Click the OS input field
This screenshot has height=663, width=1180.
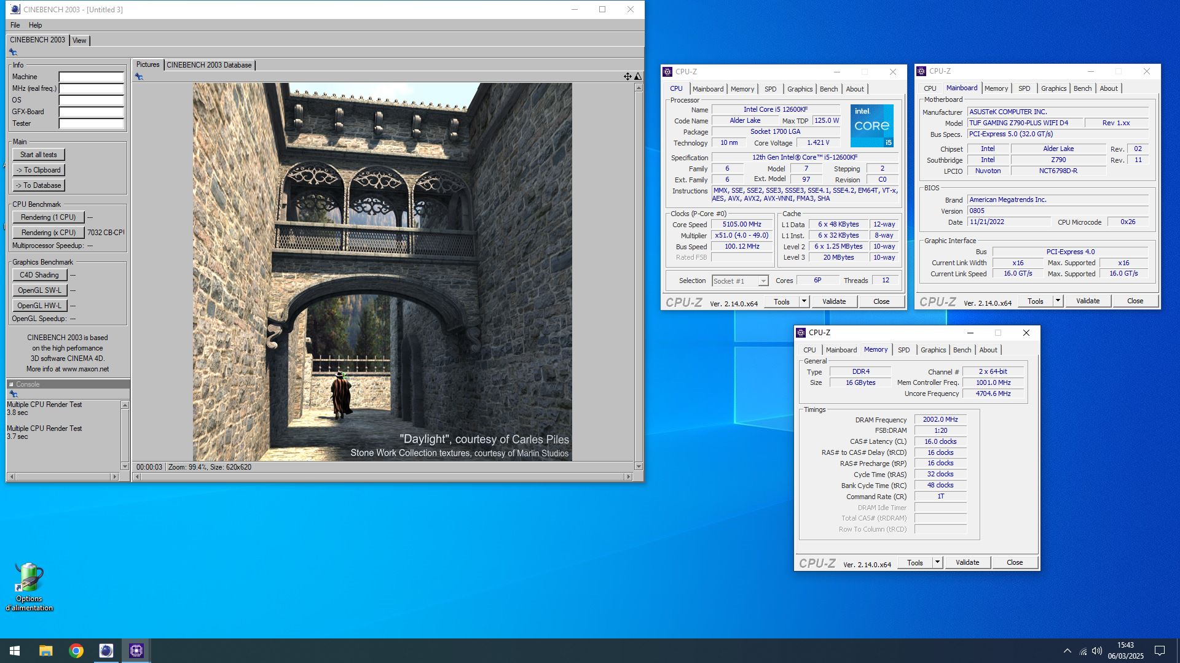(92, 101)
